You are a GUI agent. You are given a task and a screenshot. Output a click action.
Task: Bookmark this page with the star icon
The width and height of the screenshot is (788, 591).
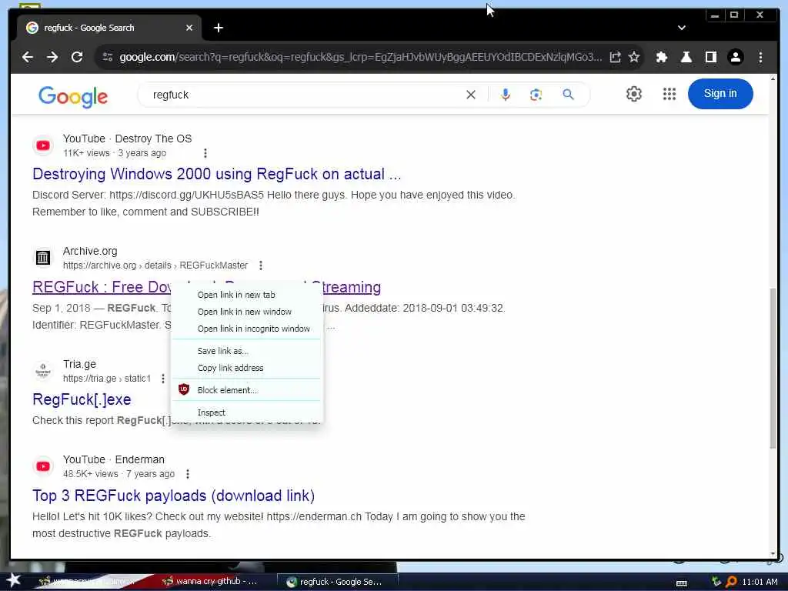pyautogui.click(x=634, y=57)
